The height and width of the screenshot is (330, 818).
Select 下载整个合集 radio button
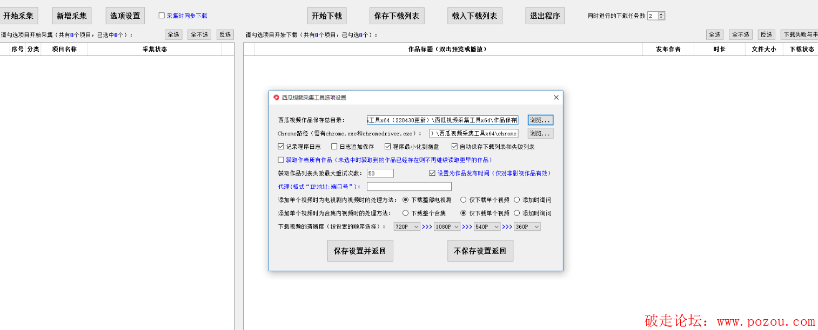[x=405, y=213]
